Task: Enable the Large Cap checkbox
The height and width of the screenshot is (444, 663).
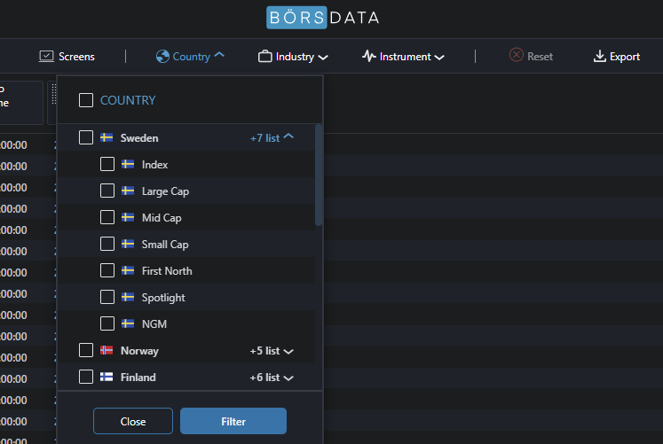Action: pyautogui.click(x=107, y=191)
